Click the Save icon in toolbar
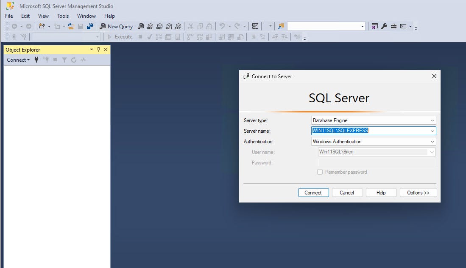This screenshot has height=268, width=466. [x=81, y=26]
